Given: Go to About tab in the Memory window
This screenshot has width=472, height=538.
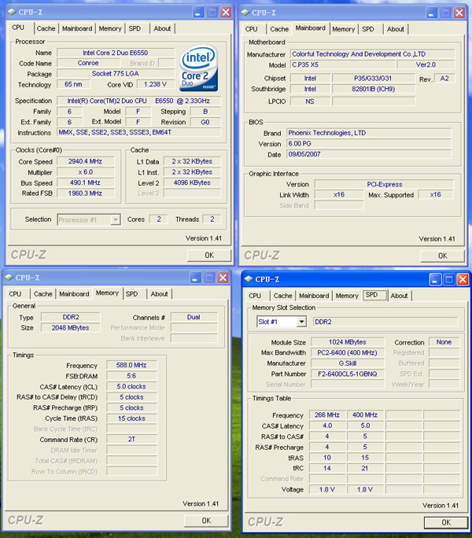Looking at the screenshot, I should (159, 294).
